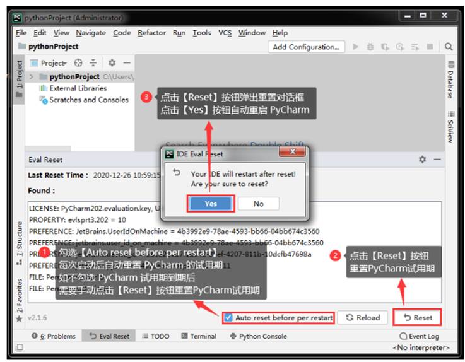The image size is (465, 362).
Task: Click the PROPERTY: evlsprt3.202 = 10 line
Action: pos(78,220)
